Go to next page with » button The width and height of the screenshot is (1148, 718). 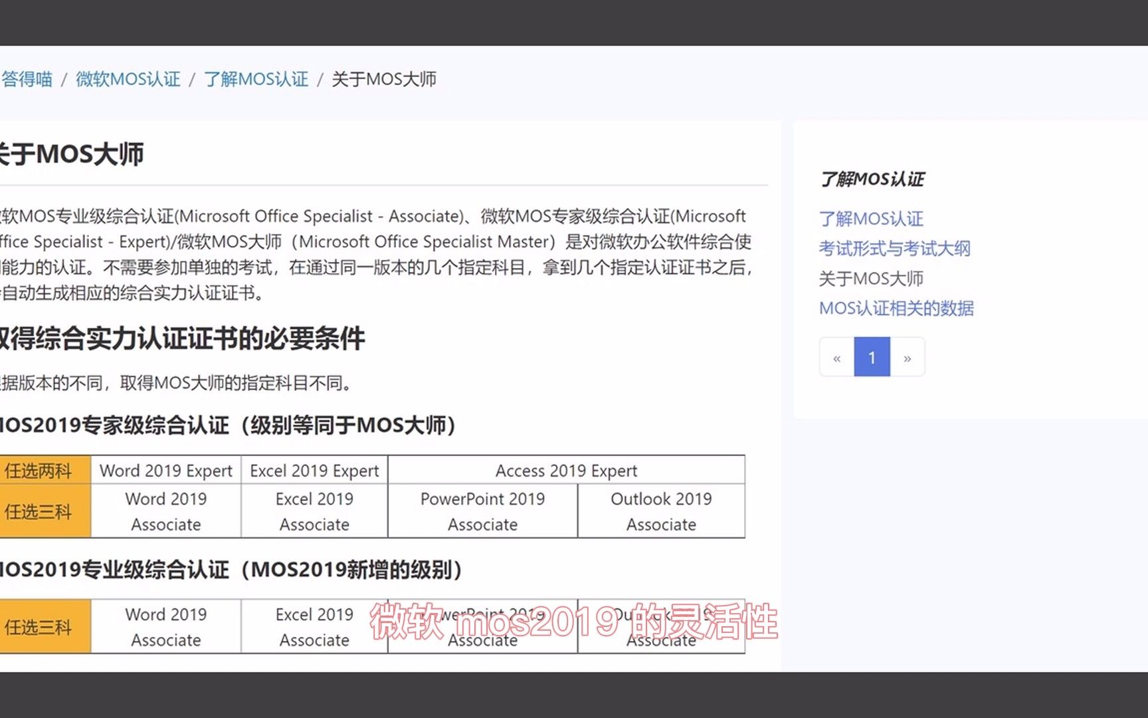point(908,358)
